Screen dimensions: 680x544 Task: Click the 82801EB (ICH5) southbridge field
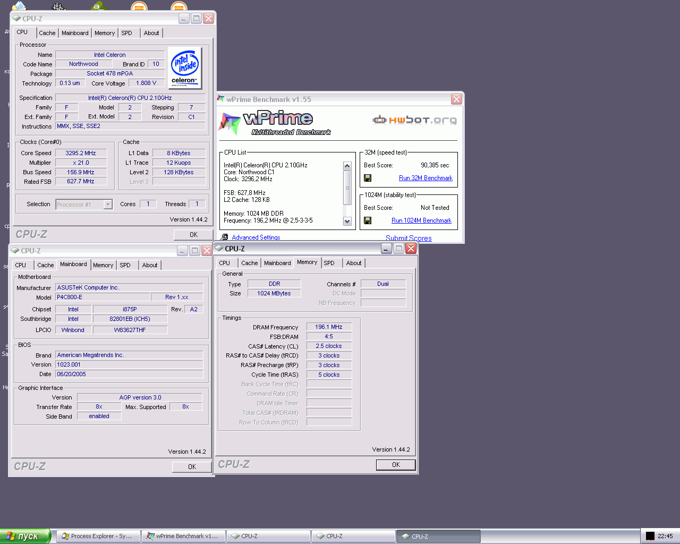[x=130, y=319]
